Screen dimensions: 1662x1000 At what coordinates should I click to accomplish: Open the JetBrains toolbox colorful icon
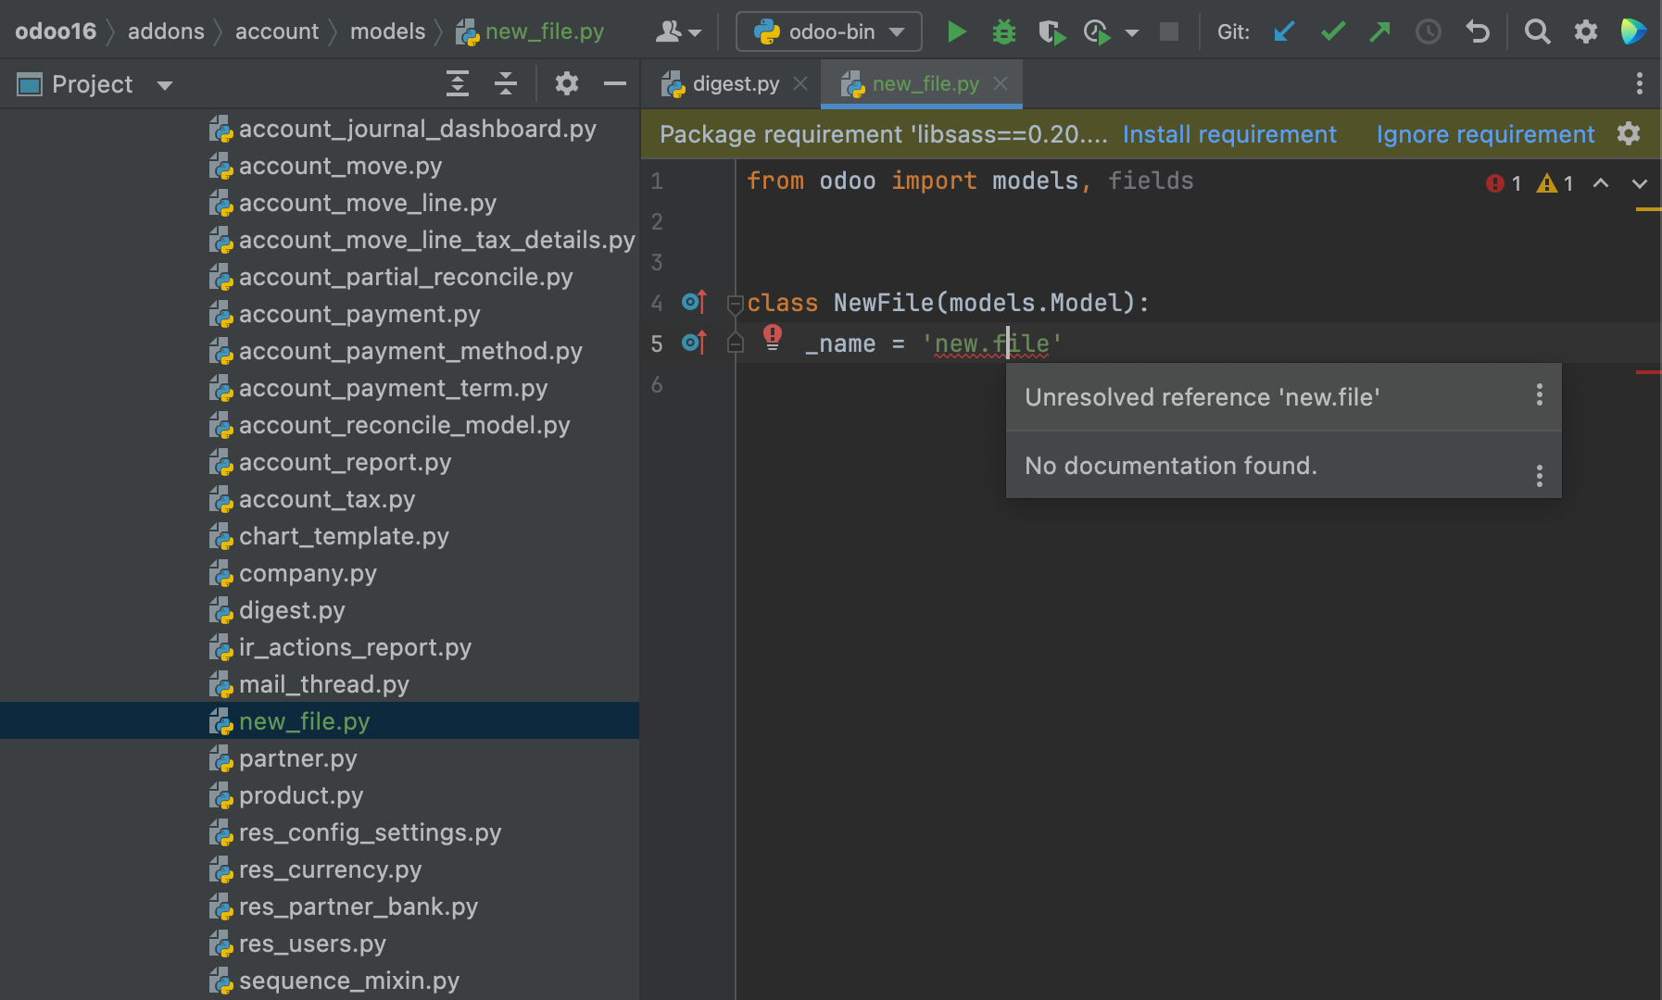point(1633,31)
